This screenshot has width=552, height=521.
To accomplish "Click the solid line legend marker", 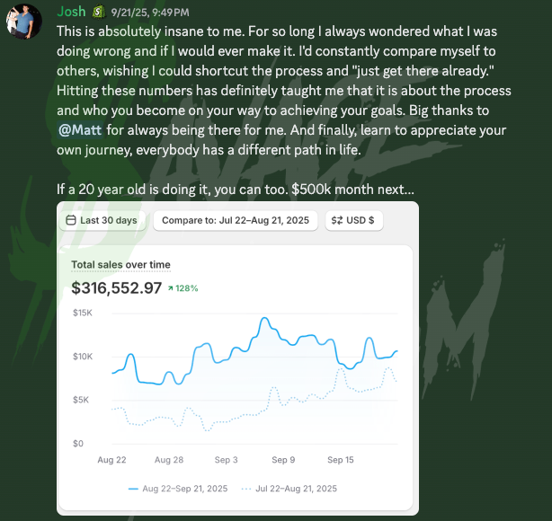I will coord(133,489).
